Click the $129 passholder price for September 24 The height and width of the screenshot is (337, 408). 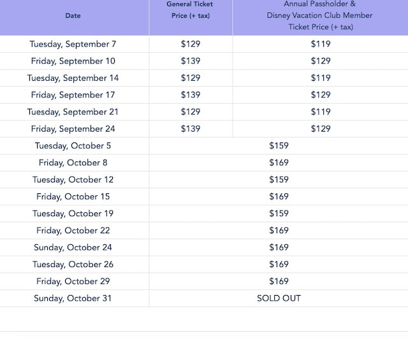point(321,128)
